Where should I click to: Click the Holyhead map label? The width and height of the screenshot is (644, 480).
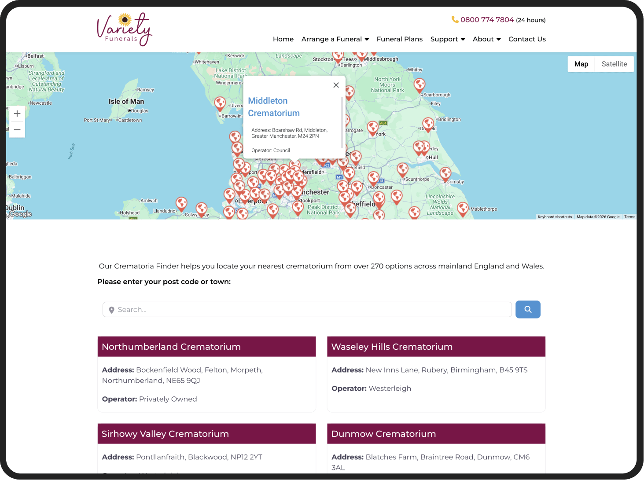pyautogui.click(x=130, y=213)
